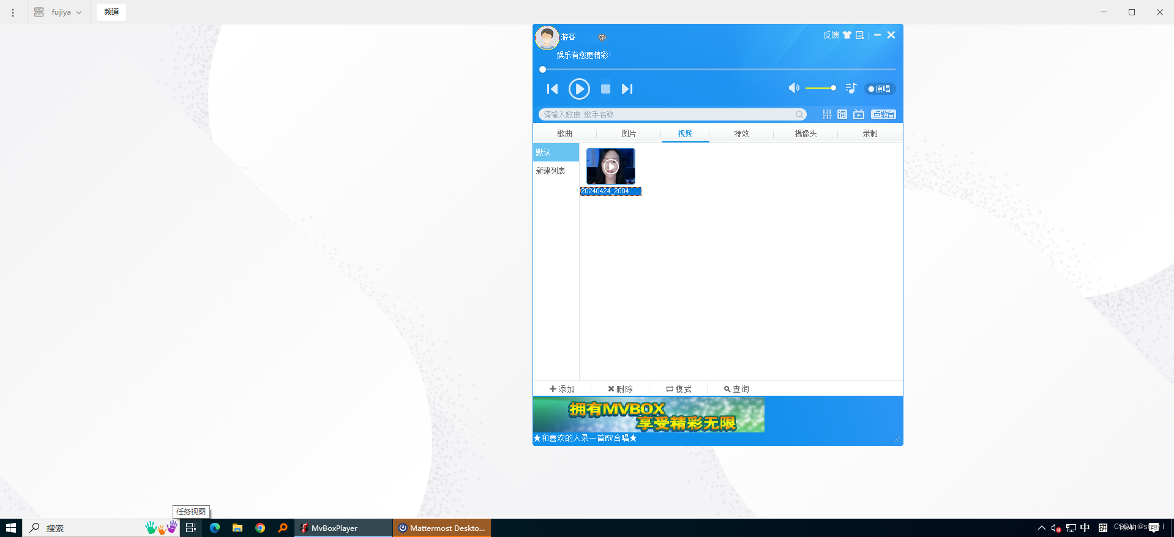Click the 模式 mode button
The width and height of the screenshot is (1174, 537).
(x=679, y=389)
